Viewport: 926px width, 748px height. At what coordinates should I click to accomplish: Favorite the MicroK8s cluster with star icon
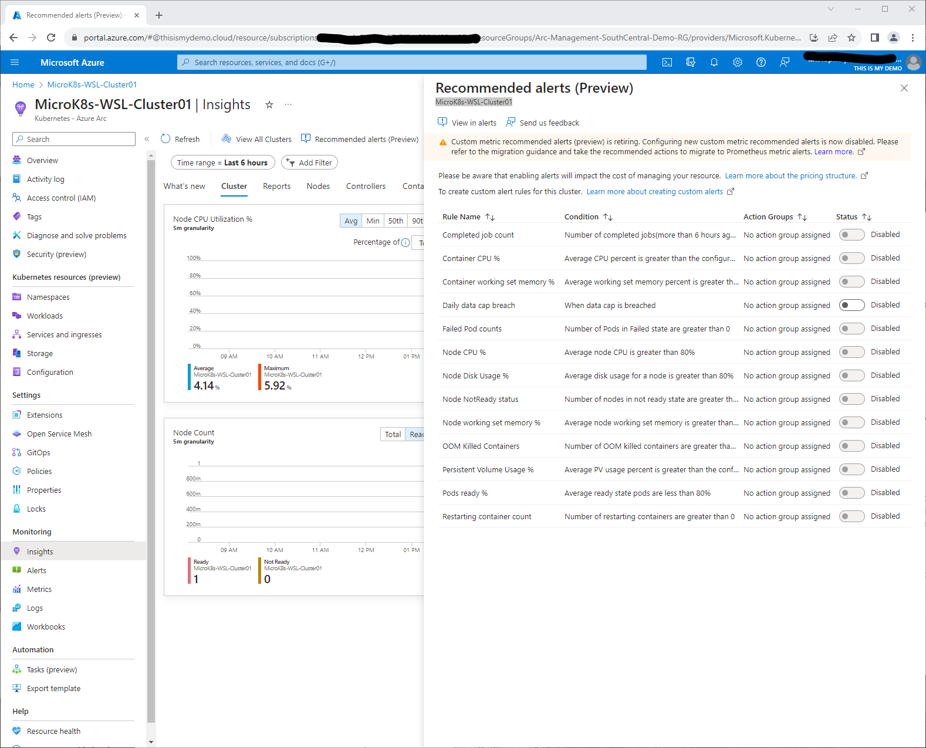pos(269,104)
